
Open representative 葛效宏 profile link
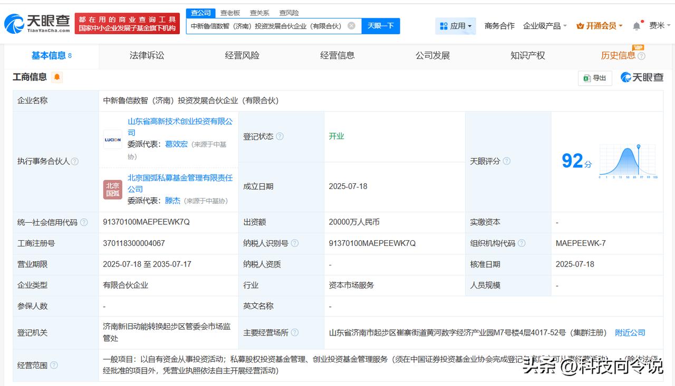(x=176, y=144)
